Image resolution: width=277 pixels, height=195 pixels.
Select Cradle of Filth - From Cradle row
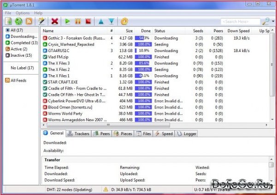[155, 89]
